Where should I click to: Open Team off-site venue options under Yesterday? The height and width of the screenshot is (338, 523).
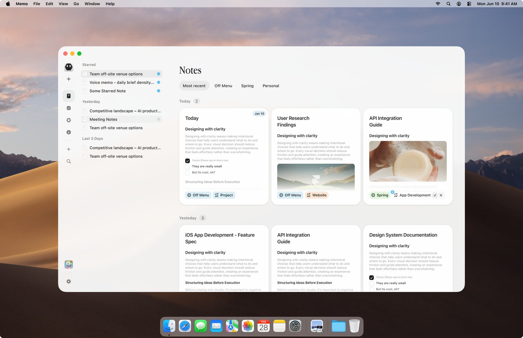click(x=122, y=128)
